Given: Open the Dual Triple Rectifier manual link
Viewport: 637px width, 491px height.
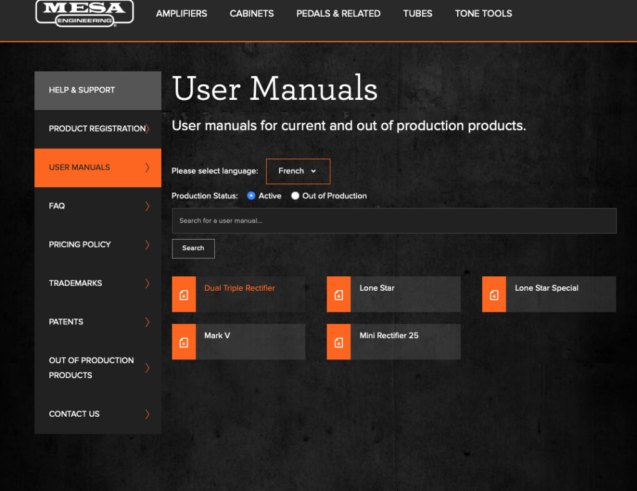Looking at the screenshot, I should pyautogui.click(x=239, y=288).
